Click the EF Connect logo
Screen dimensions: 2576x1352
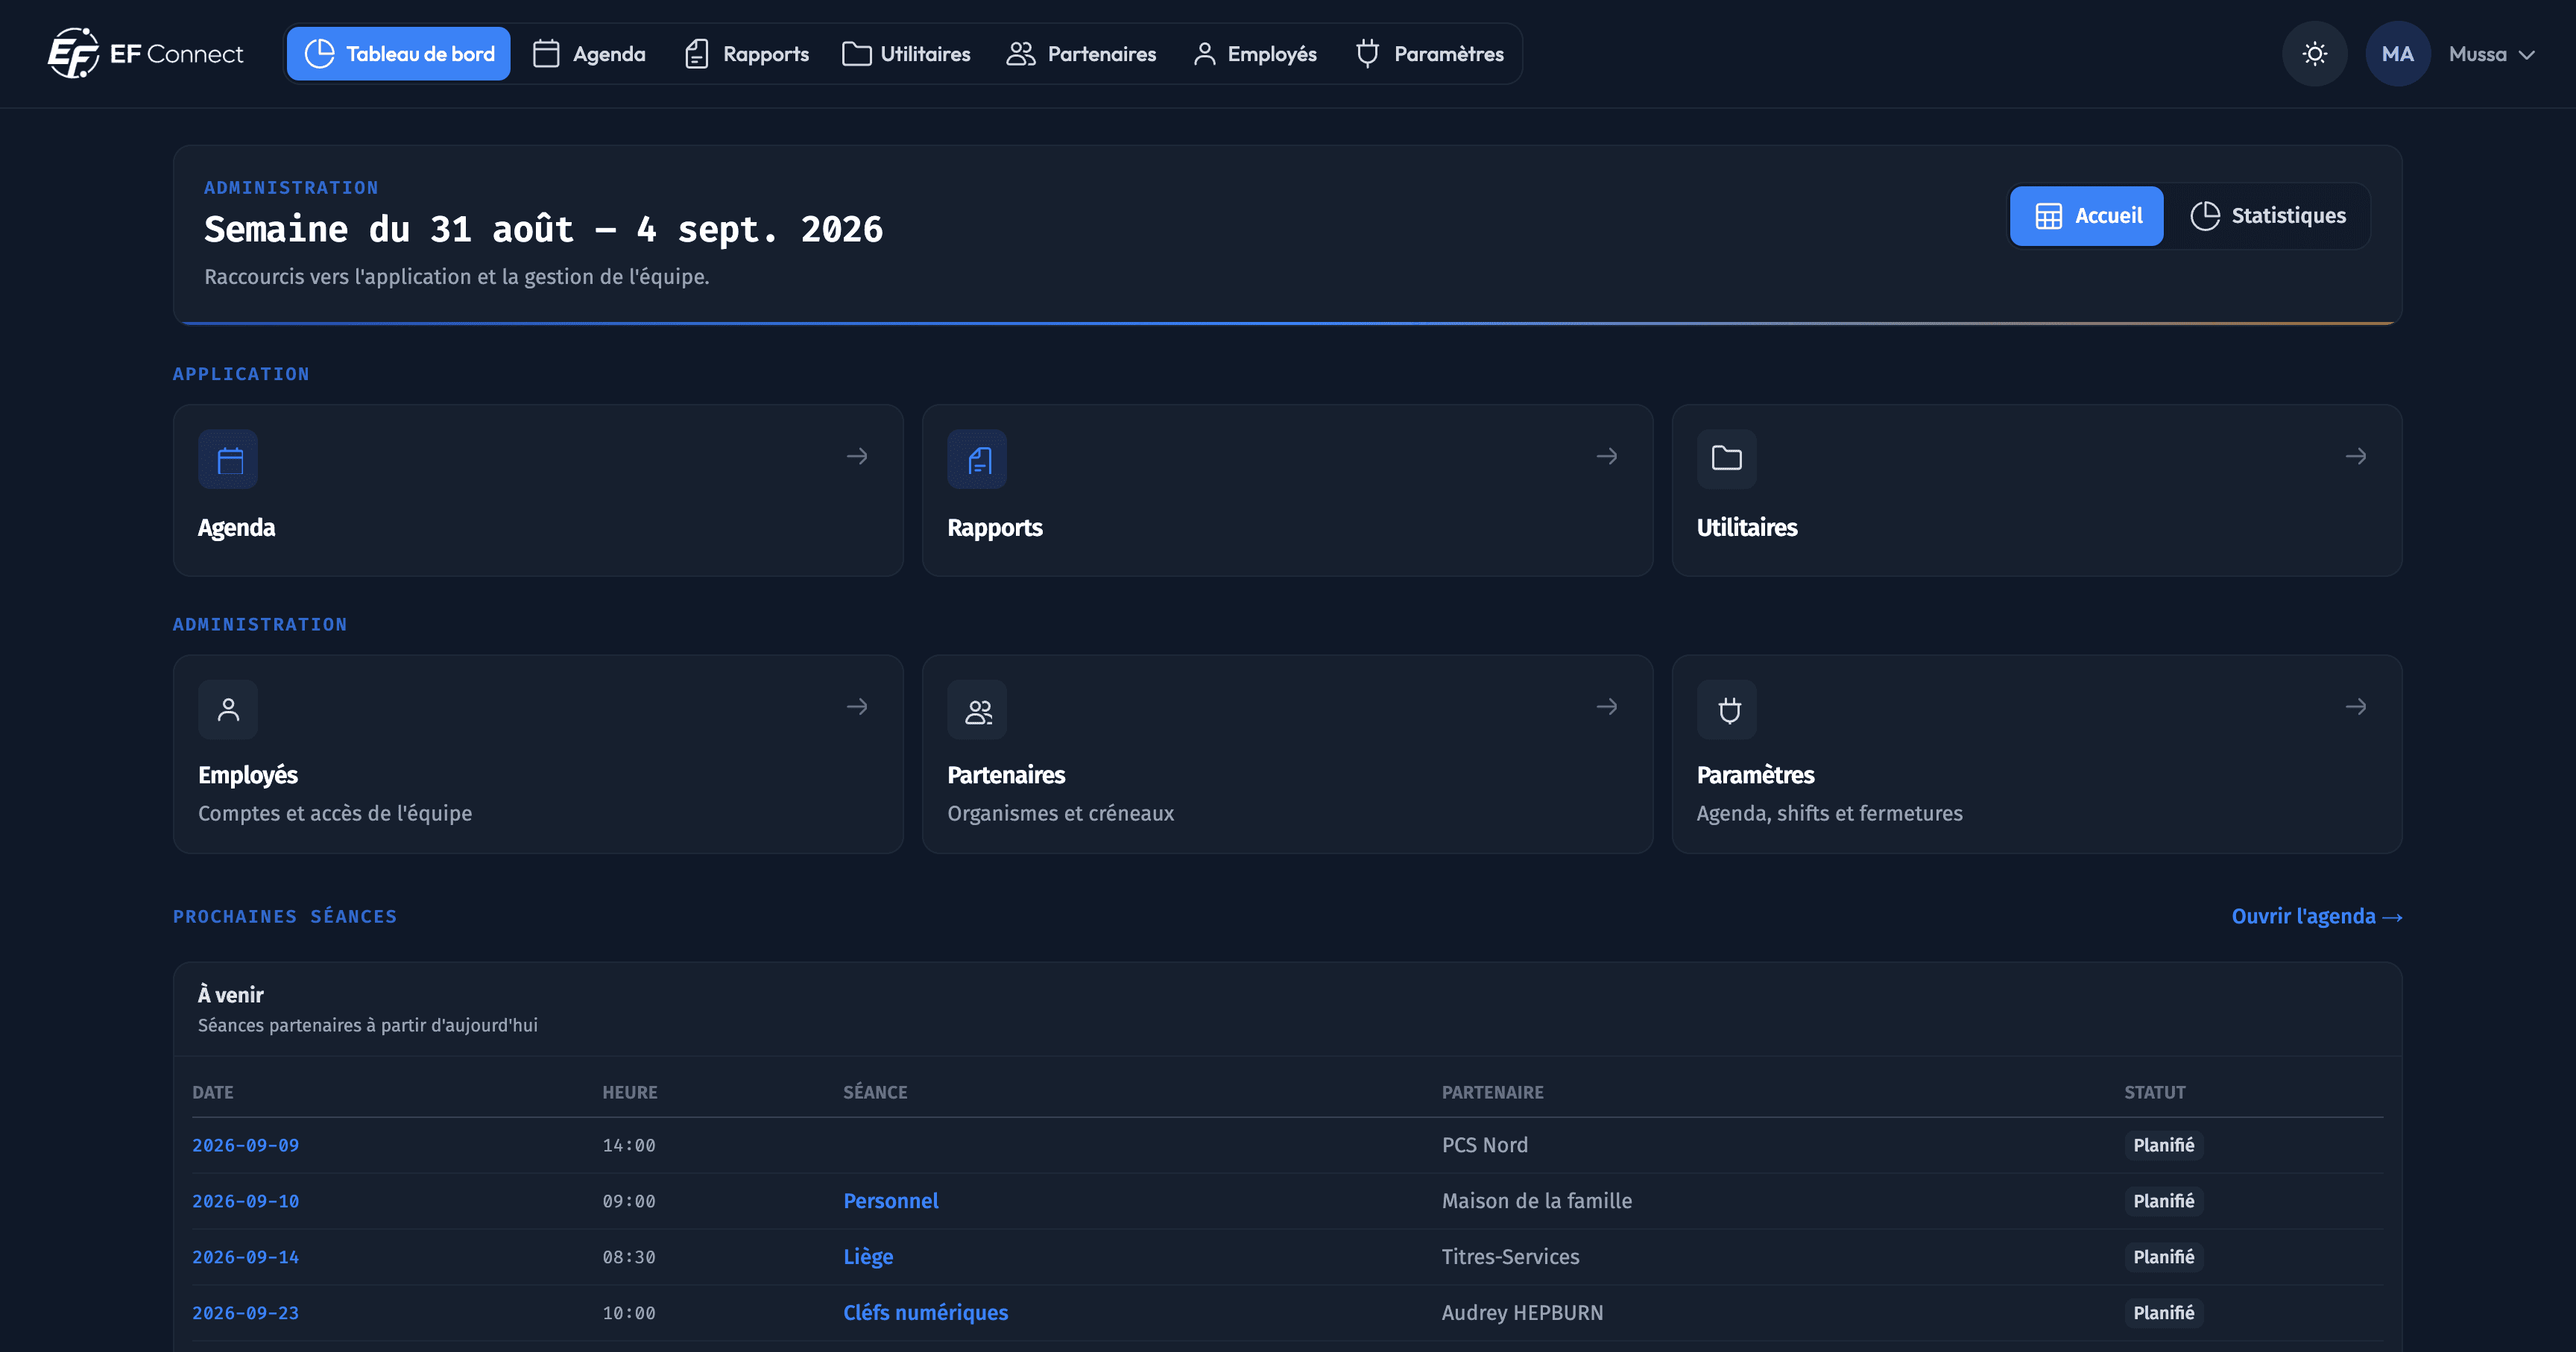pos(145,53)
